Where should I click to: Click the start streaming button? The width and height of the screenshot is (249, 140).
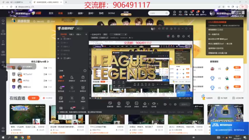(185, 104)
